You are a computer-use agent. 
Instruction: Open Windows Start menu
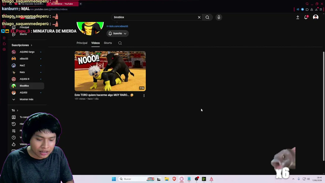(x=114, y=179)
